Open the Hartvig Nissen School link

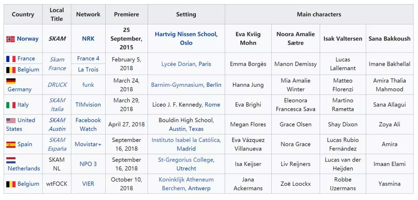tap(185, 34)
